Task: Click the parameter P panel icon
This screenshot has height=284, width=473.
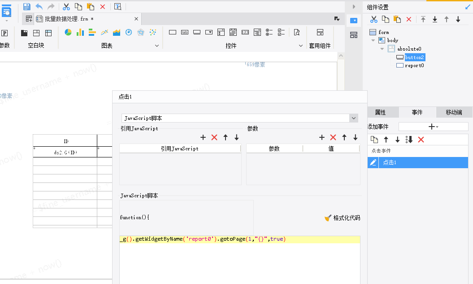Action: [4, 33]
